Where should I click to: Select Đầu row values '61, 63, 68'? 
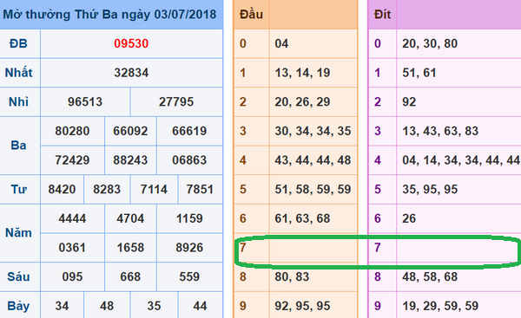coord(302,218)
